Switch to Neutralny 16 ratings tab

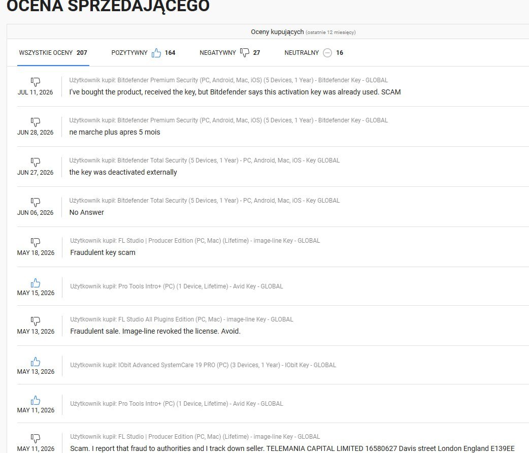(x=314, y=53)
